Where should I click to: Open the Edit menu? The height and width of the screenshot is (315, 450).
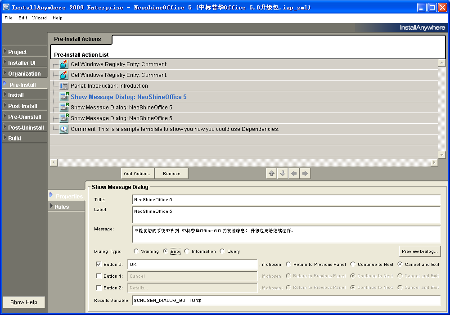click(22, 18)
